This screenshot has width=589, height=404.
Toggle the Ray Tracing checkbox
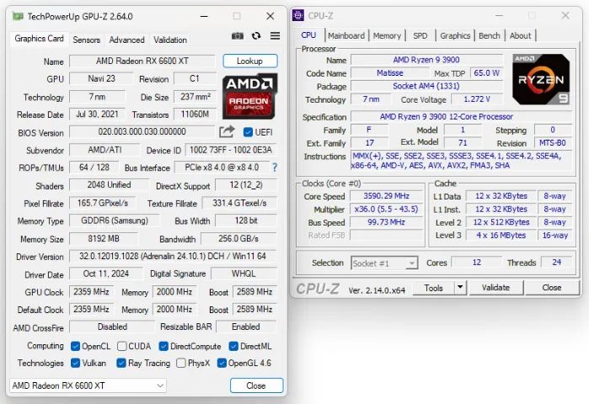coord(121,363)
